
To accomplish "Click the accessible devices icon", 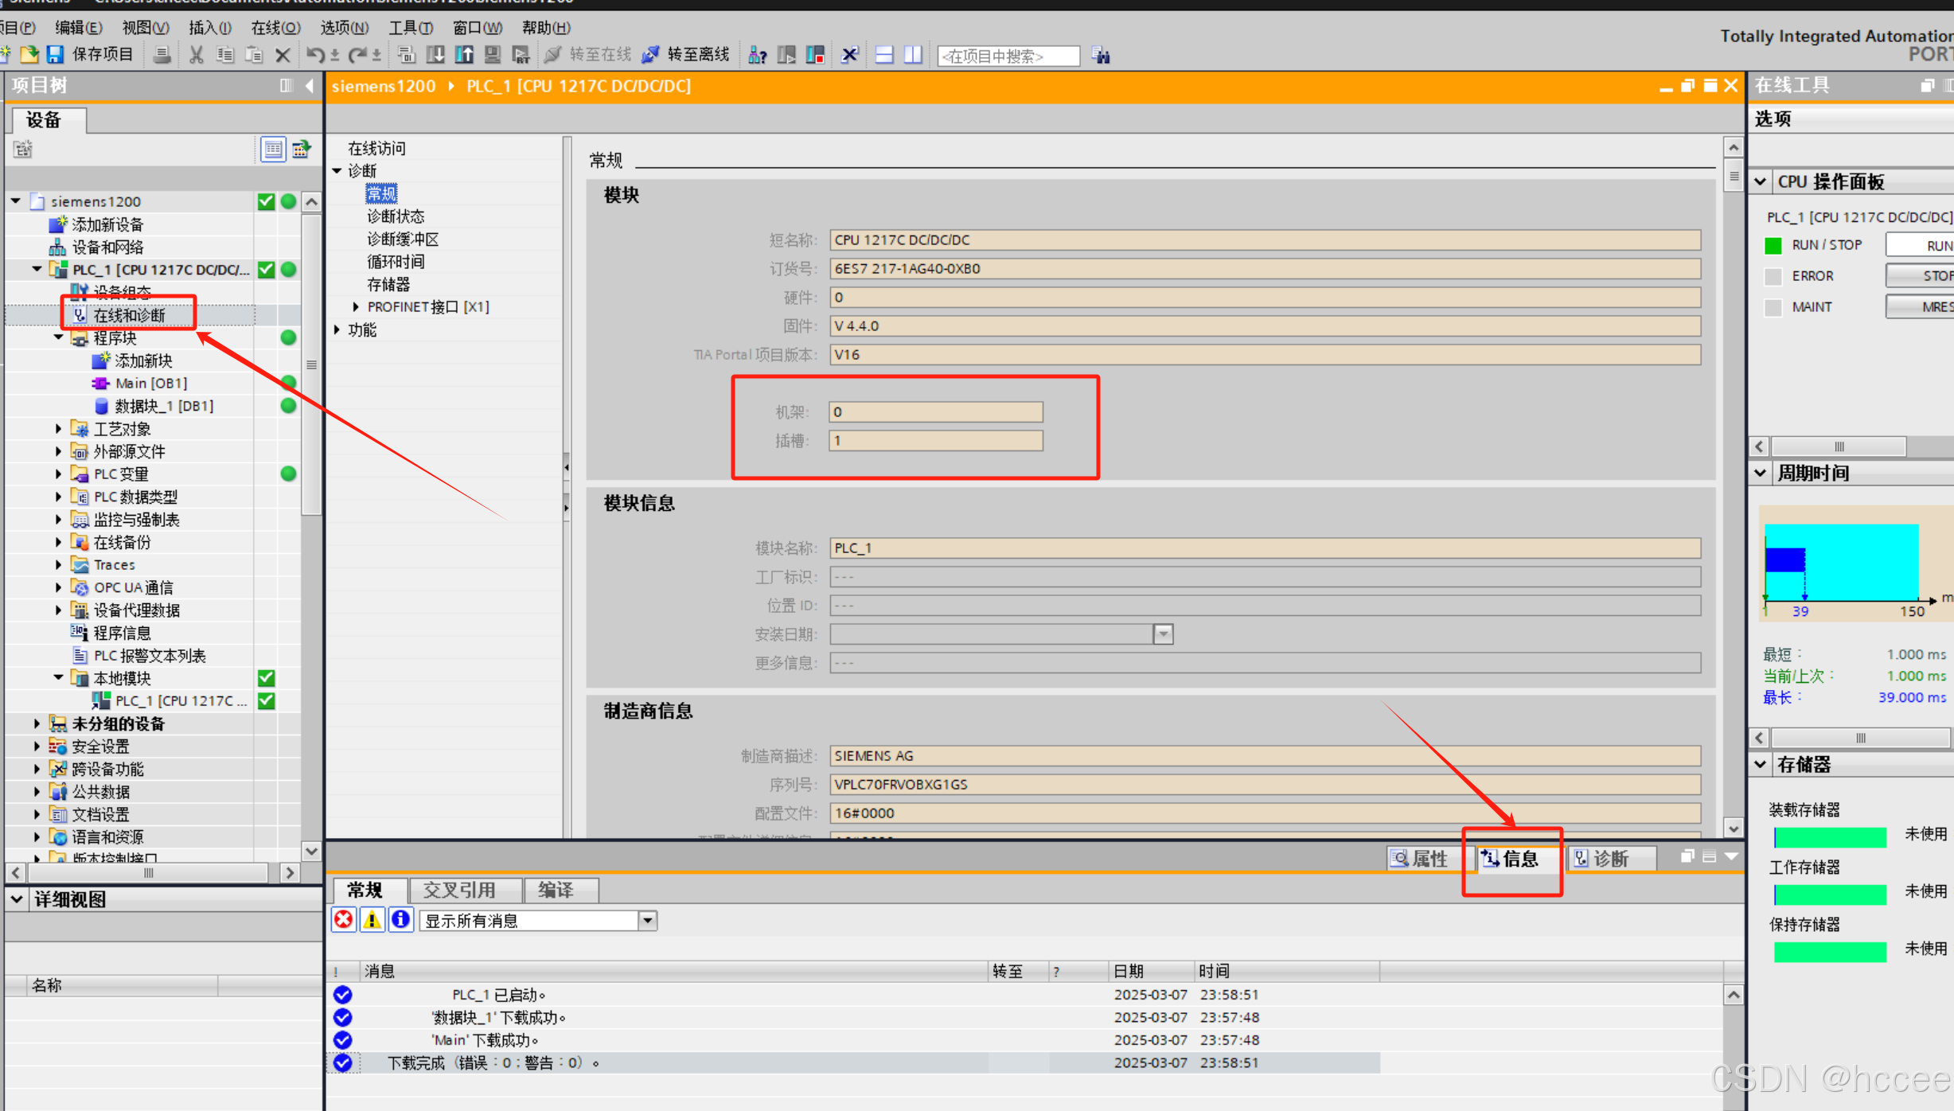I will pyautogui.click(x=757, y=54).
